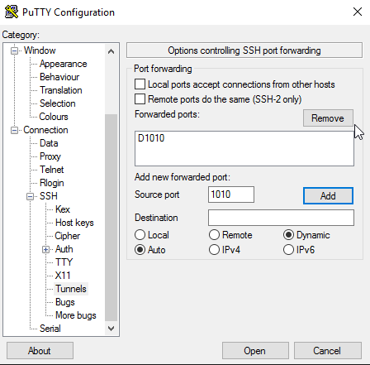Add the new forwarded port
This screenshot has width=370, height=365.
click(x=328, y=196)
